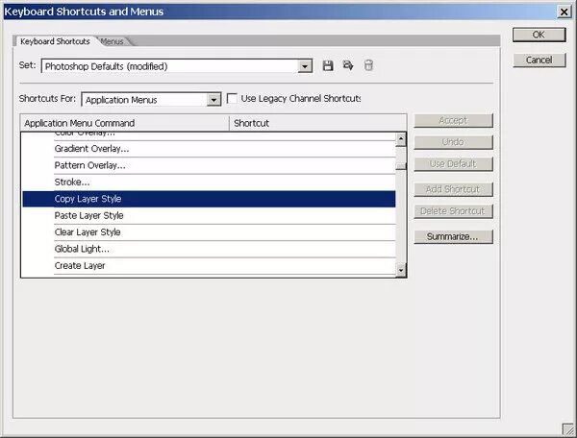This screenshot has height=438, width=577.
Task: Select the Global Light... row
Action: click(x=209, y=249)
